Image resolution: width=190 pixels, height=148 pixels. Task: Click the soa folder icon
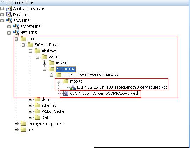point(23,129)
